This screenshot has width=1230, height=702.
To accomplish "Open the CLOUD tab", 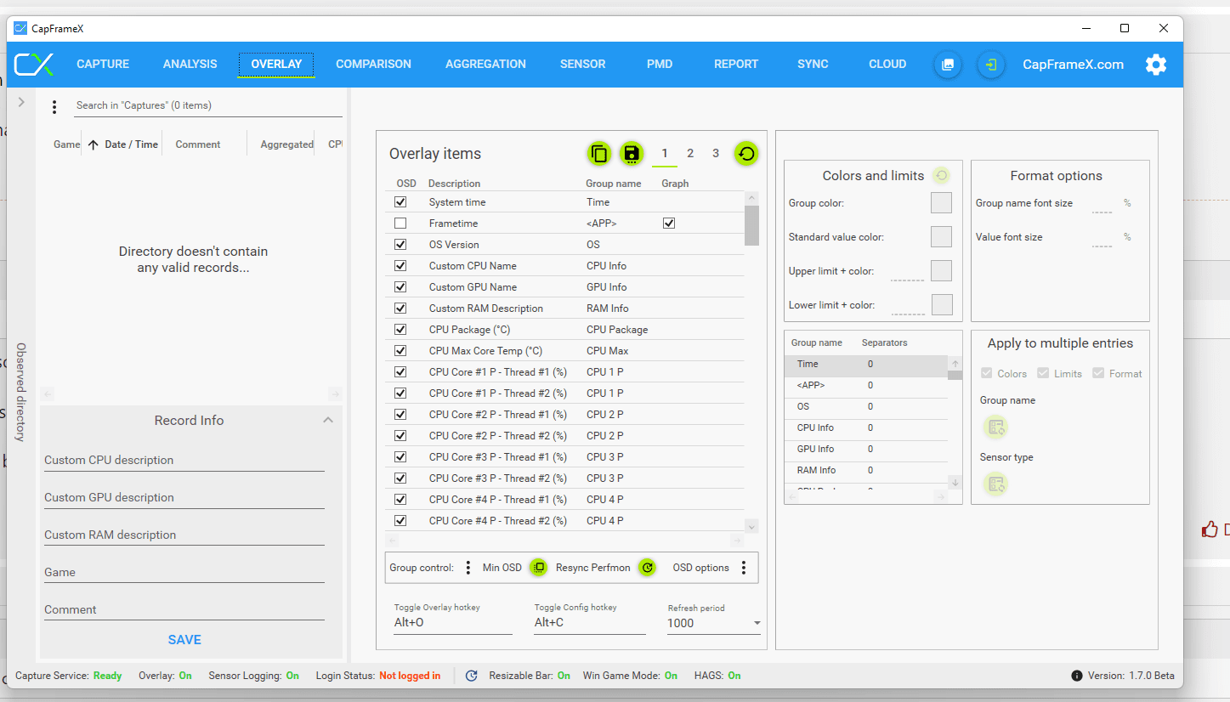I will [x=887, y=65].
